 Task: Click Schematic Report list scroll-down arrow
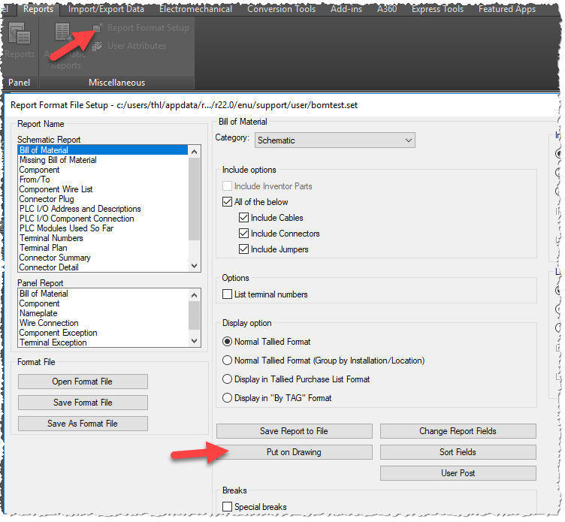click(194, 266)
